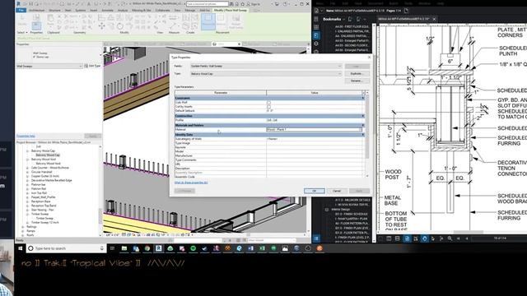This screenshot has height=296, width=527.
Task: Click the File Explorer icon in taskbar
Action: coord(124,248)
